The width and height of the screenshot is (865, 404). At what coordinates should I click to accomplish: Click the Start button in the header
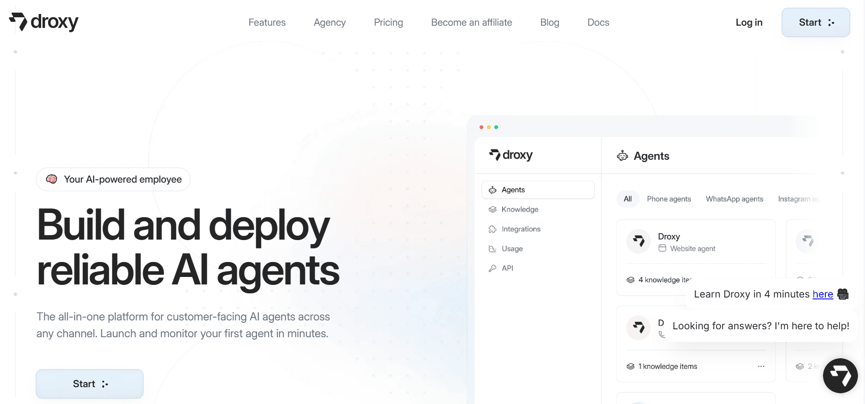[816, 22]
